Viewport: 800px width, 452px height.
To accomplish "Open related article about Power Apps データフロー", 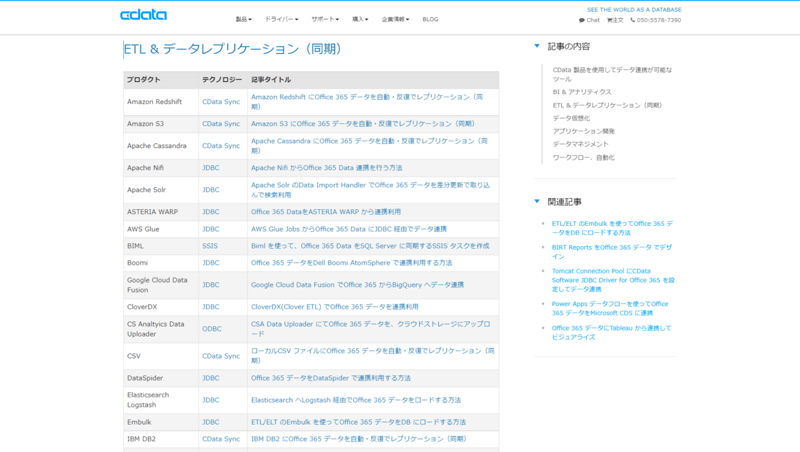I will pos(609,304).
